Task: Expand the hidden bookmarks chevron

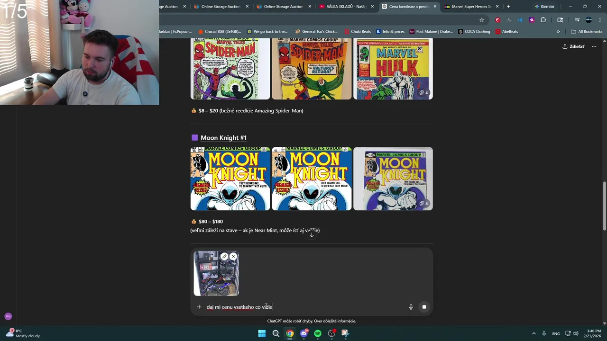Action: pos(558,32)
